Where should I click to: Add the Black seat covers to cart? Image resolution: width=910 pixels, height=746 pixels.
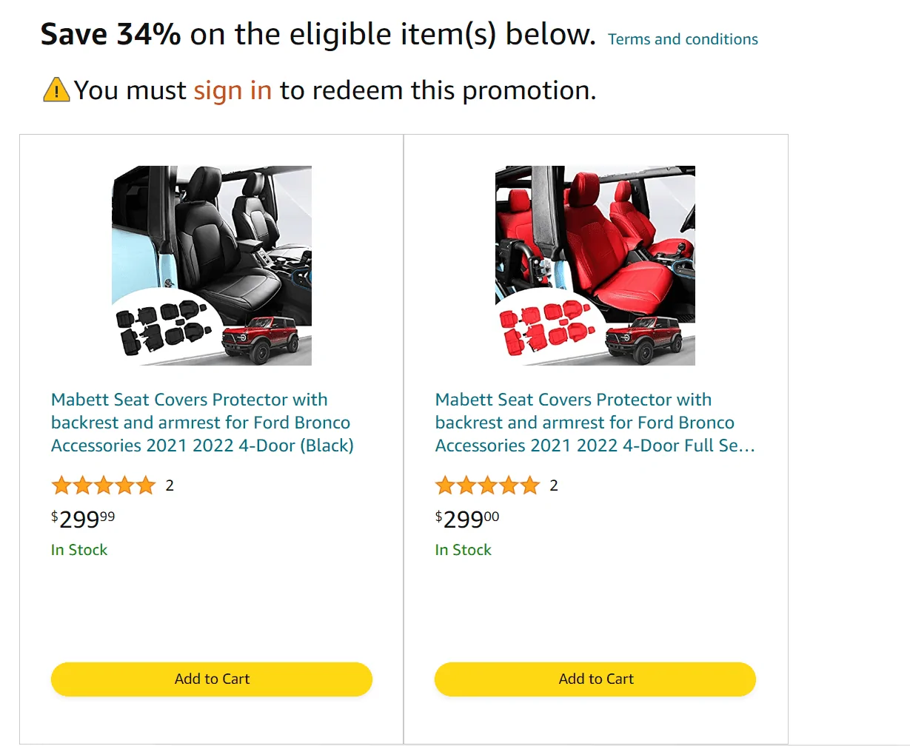click(x=212, y=679)
